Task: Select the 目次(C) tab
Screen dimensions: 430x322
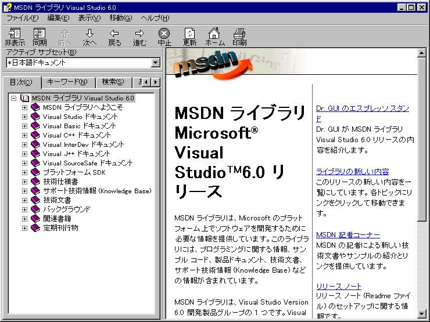Action: click(21, 82)
